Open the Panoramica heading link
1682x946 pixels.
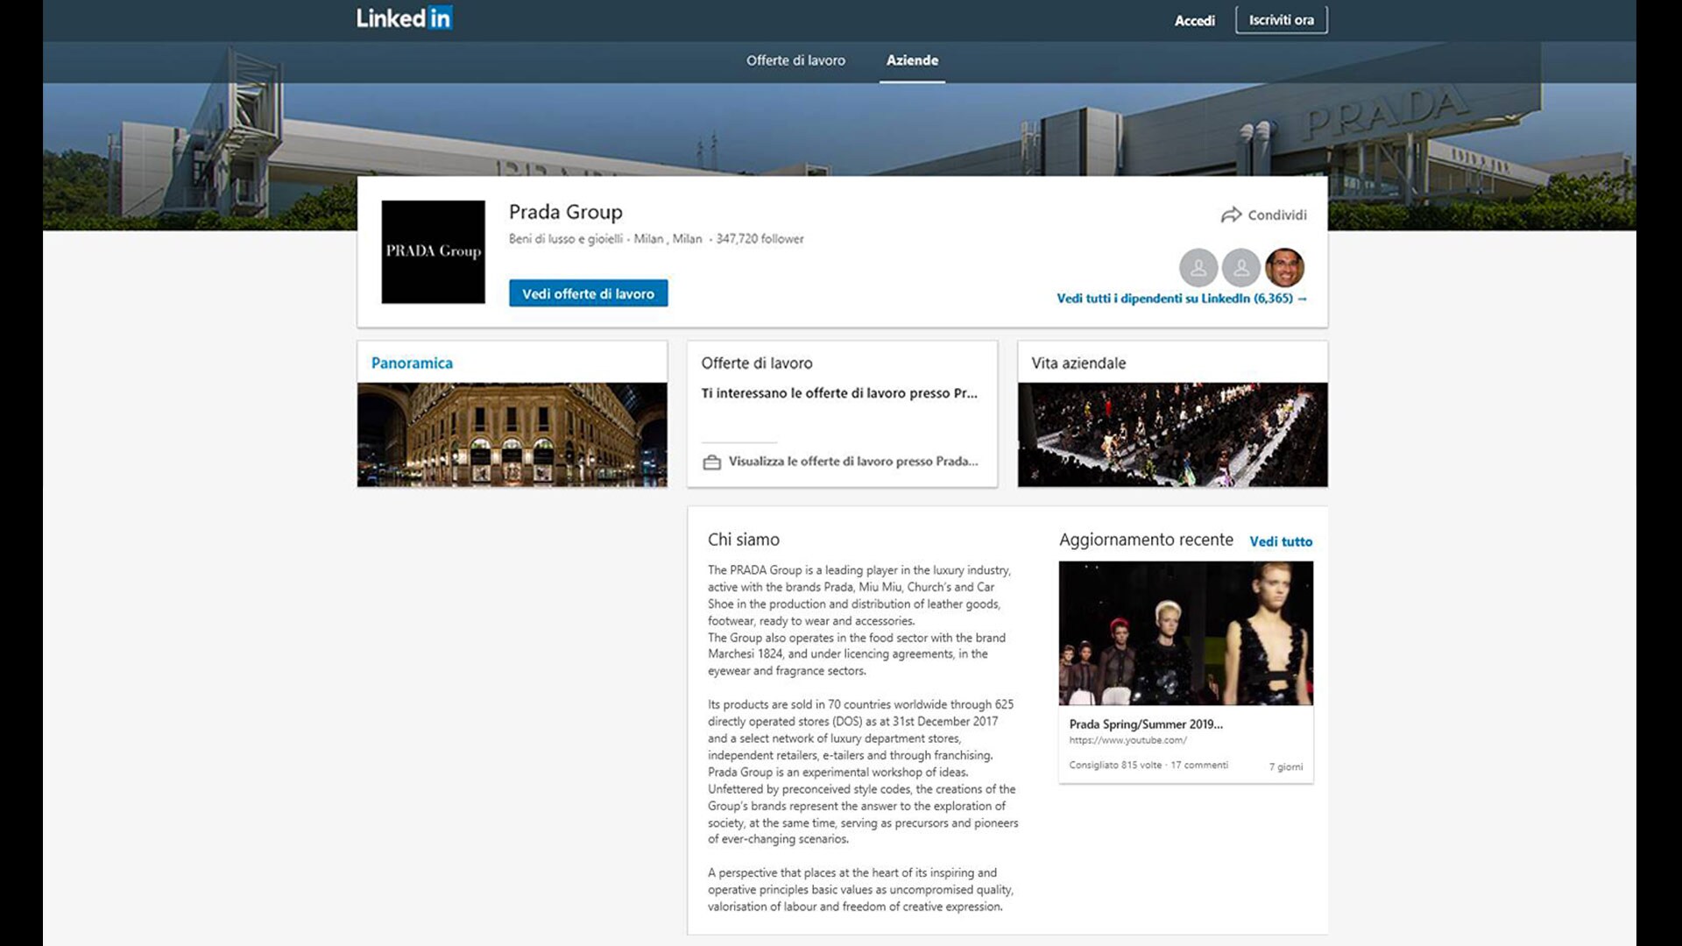coord(412,363)
